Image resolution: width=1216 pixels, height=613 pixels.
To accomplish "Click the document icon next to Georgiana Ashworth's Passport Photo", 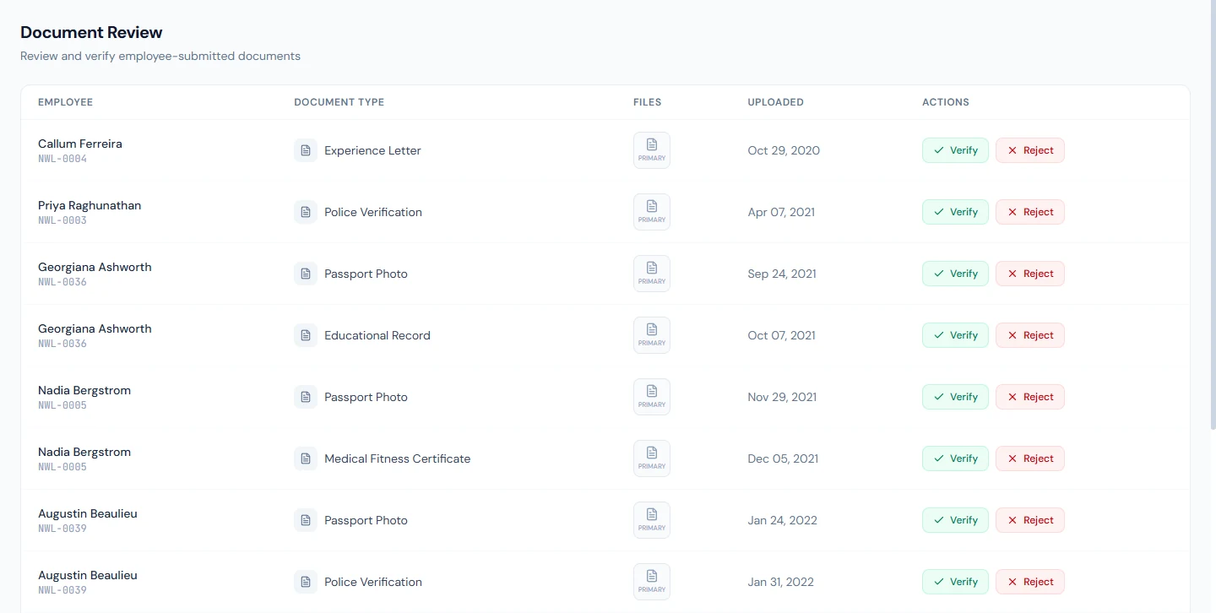I will 306,274.
